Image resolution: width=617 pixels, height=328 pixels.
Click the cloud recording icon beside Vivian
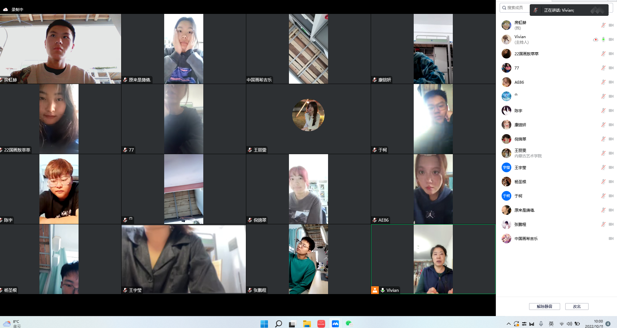595,39
